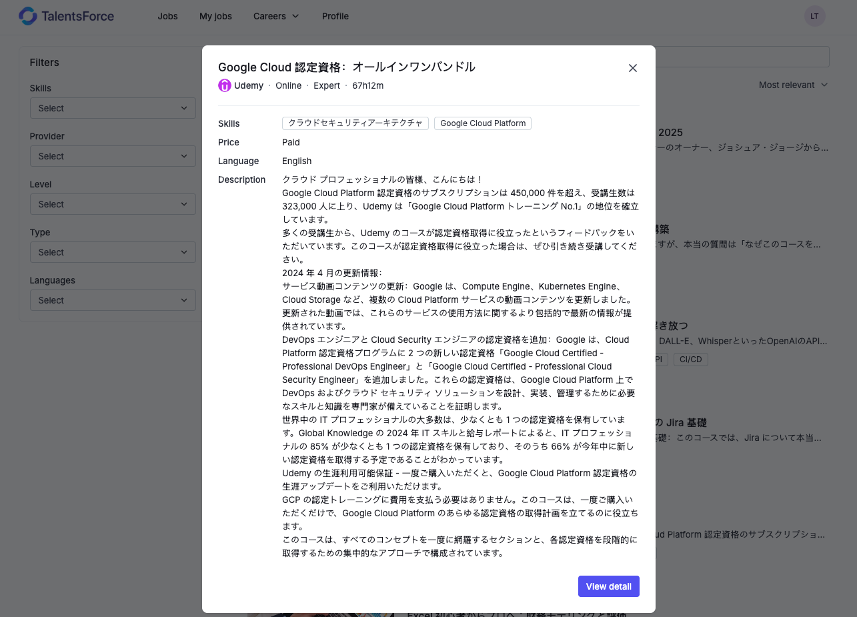The height and width of the screenshot is (617, 857).
Task: Click the '2024 年 4 月の更新情報' line
Action: click(332, 273)
